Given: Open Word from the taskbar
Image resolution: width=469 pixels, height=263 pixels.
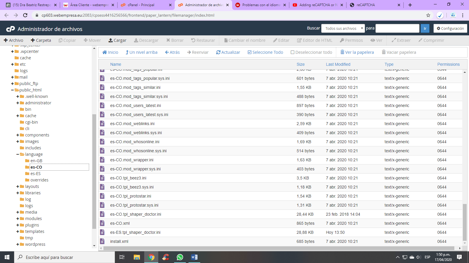Looking at the screenshot, I should [x=194, y=257].
